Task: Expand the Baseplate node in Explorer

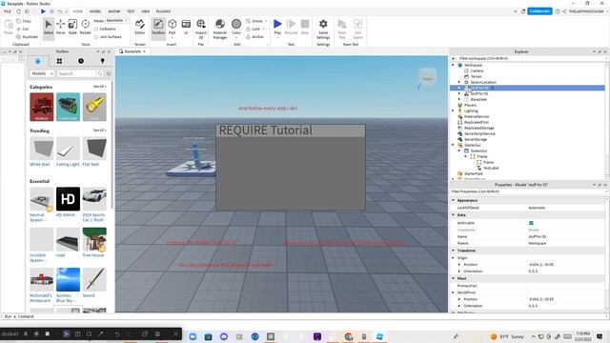Action: 459,99
